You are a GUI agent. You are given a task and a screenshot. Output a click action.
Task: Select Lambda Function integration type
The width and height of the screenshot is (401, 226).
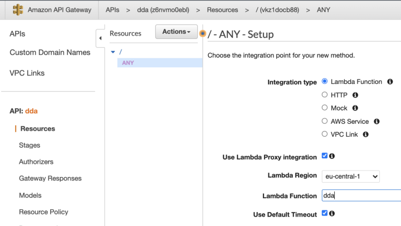tap(325, 82)
